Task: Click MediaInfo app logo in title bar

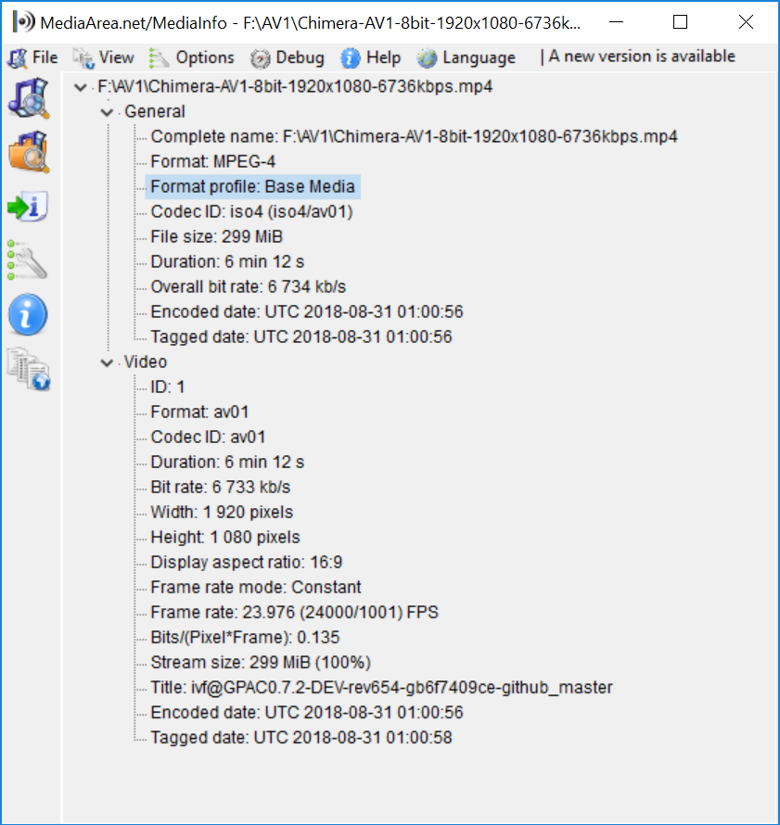Action: pos(24,22)
